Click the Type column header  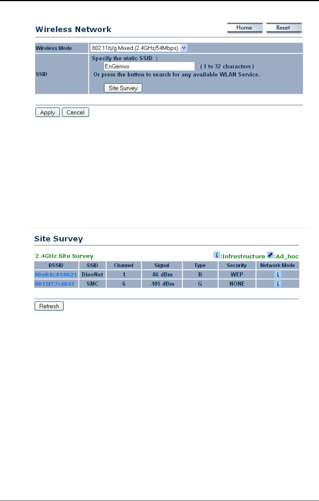point(200,265)
